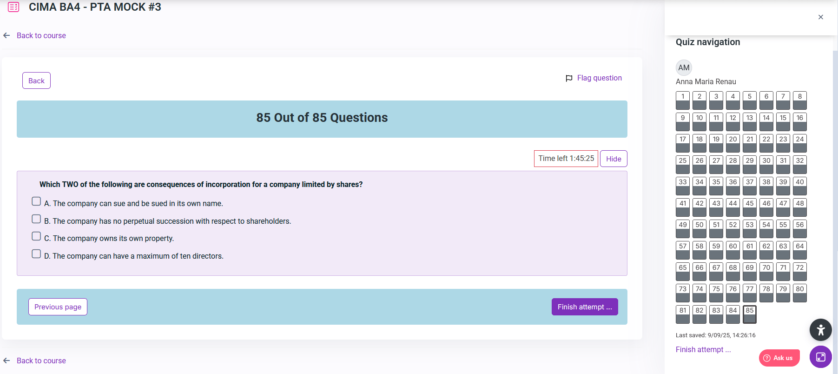Check option D maximum of ten directors
Viewport: 838px width, 374px height.
coord(36,254)
